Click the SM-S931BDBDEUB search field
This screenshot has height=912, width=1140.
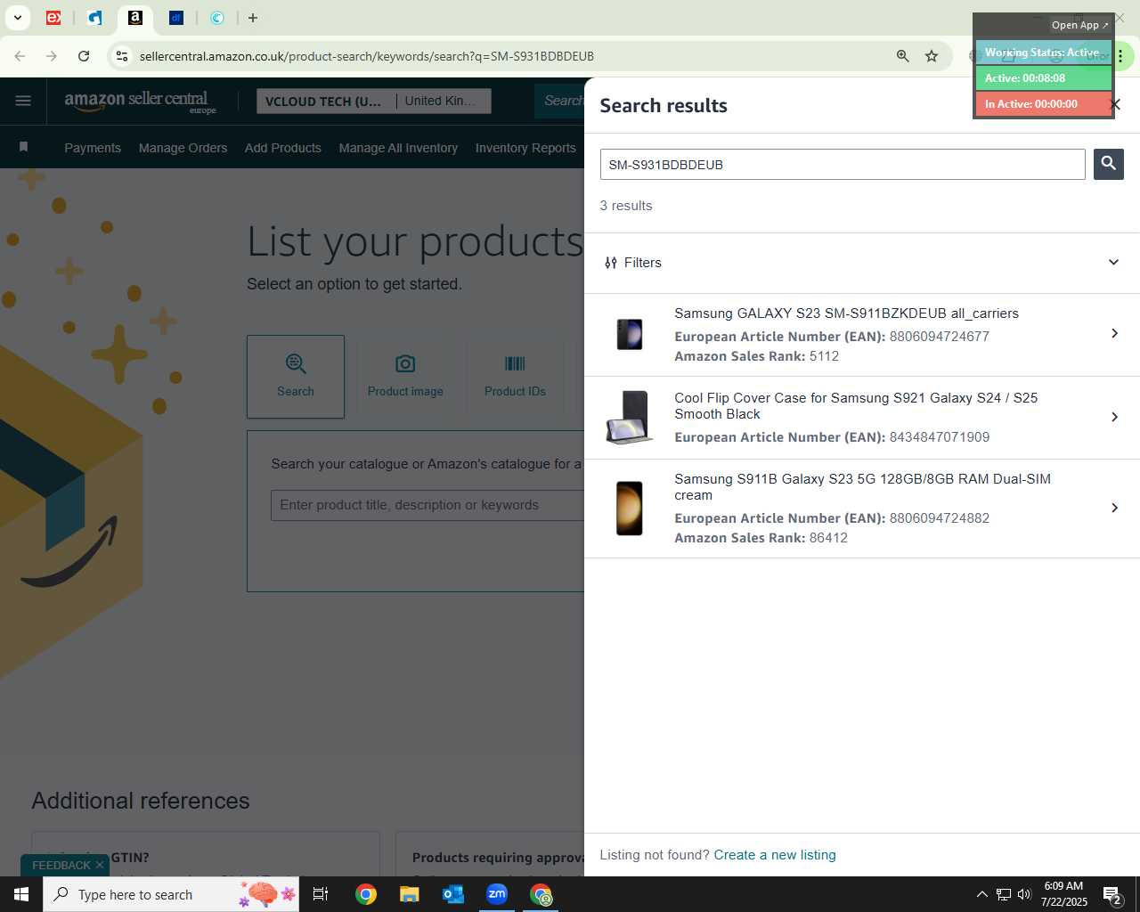click(843, 165)
